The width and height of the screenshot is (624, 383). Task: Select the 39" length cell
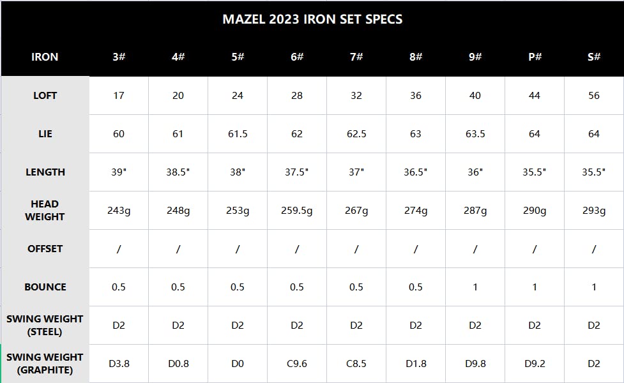point(119,172)
